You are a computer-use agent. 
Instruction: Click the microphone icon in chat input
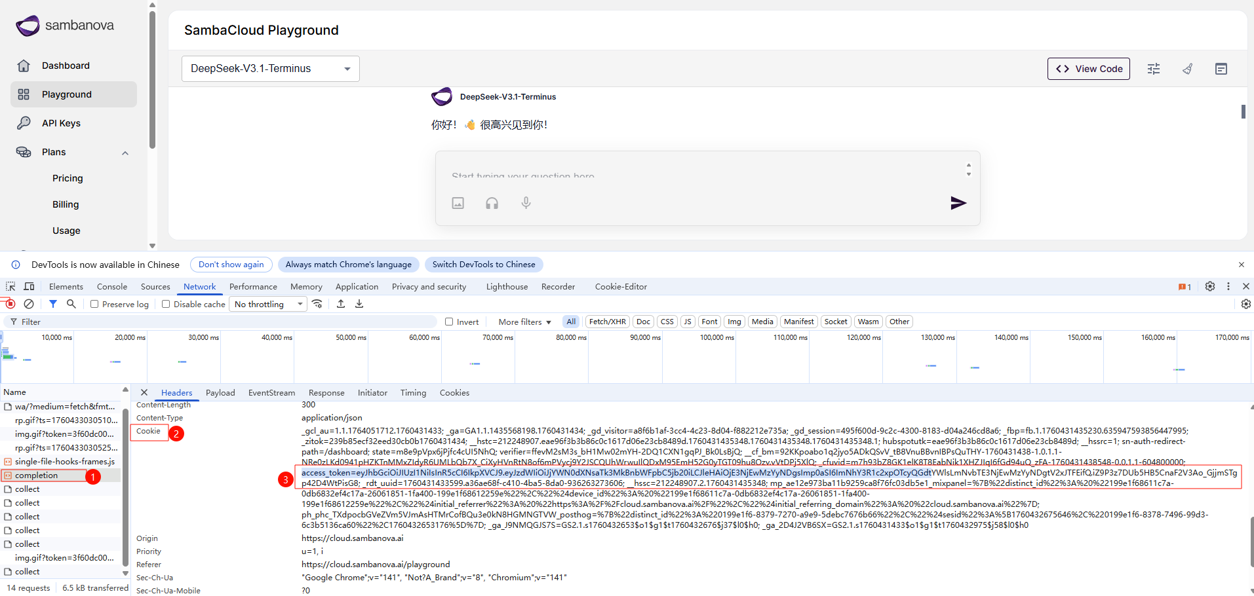526,203
